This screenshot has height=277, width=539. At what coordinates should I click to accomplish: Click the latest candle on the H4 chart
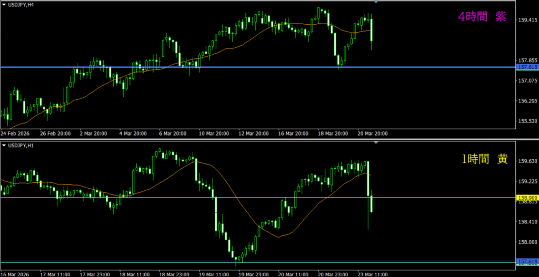click(x=372, y=30)
